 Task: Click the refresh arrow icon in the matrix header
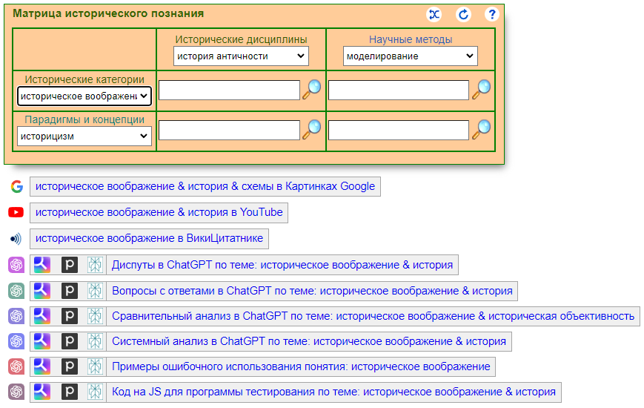pyautogui.click(x=463, y=14)
